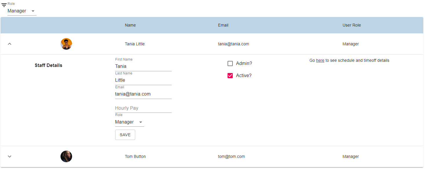425x170 pixels.
Task: Click the Last Name field containing Little
Action: [143, 80]
